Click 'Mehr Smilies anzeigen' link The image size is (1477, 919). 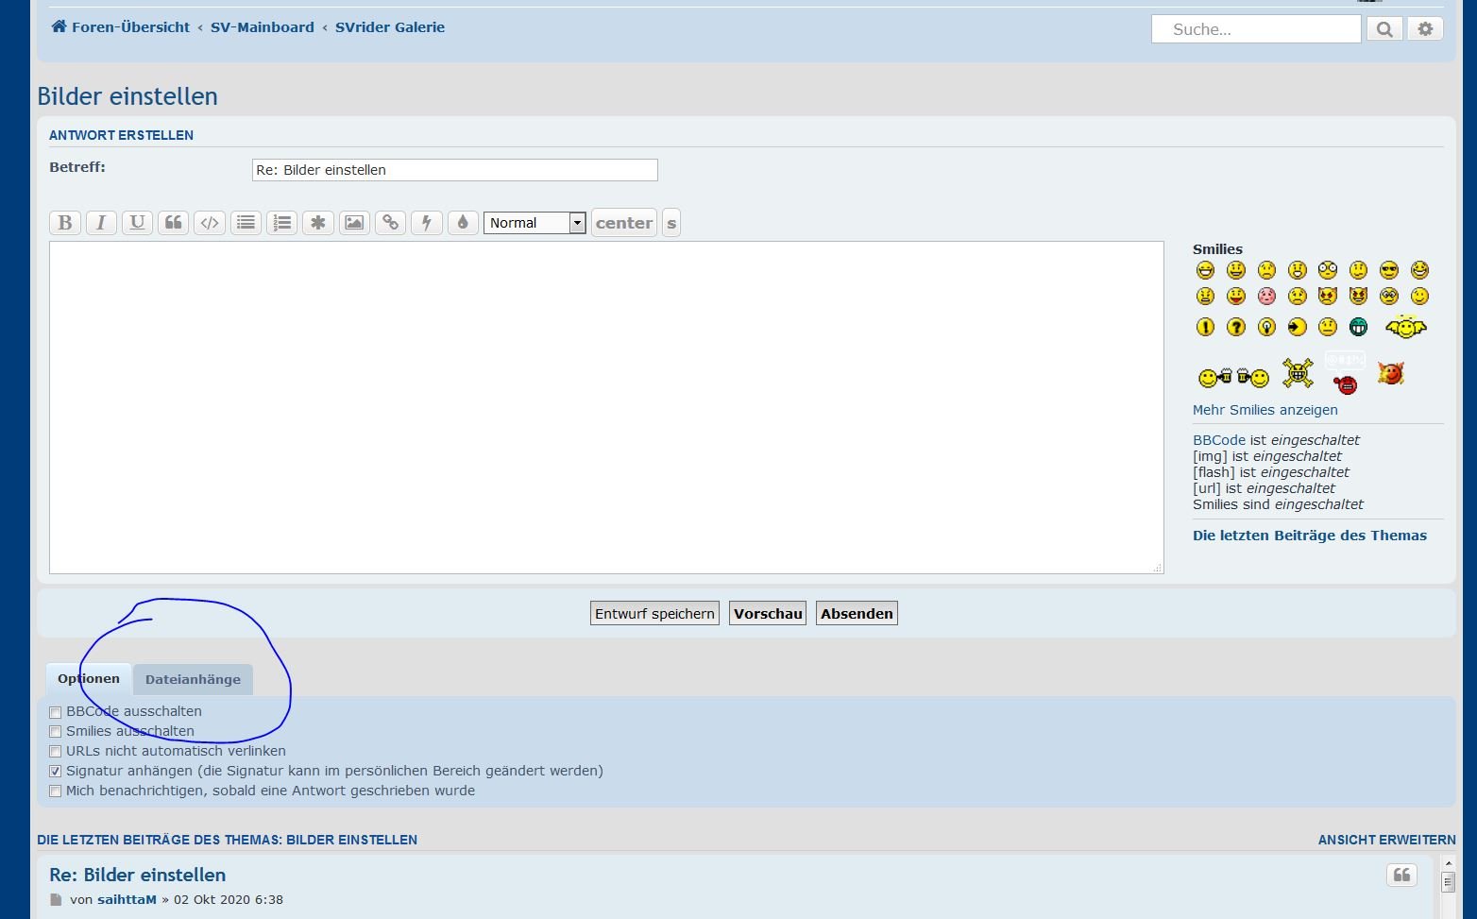1265,410
